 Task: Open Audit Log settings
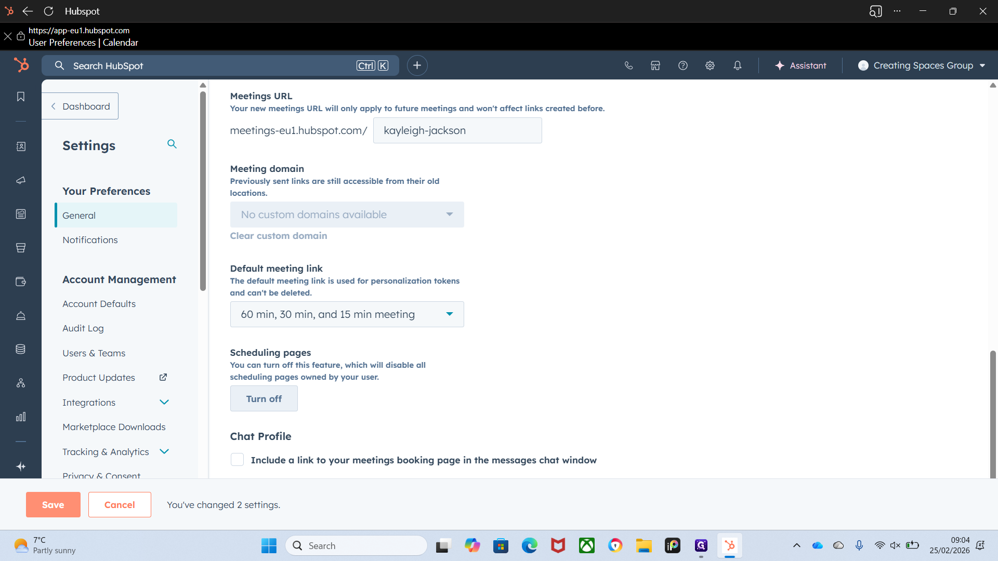(x=83, y=328)
